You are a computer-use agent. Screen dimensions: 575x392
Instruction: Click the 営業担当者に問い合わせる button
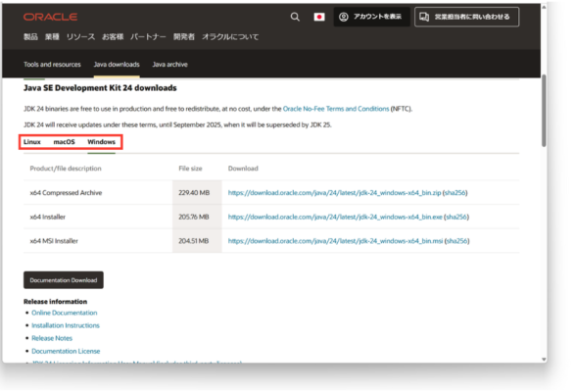point(466,17)
